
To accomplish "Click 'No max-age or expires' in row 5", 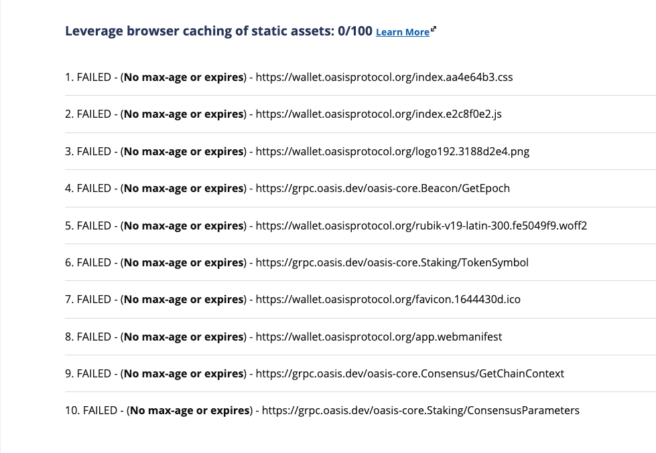I will point(184,225).
